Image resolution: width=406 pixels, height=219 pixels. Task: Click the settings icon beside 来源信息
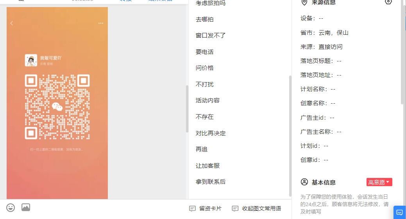[388, 2]
